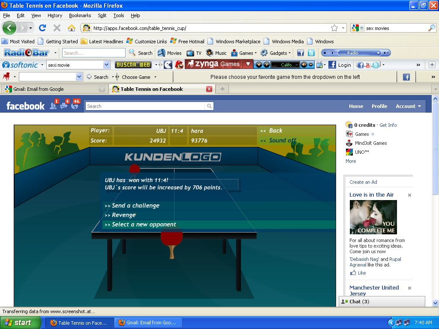Open the Get Info credits link
The image size is (439, 329).
pos(388,125)
